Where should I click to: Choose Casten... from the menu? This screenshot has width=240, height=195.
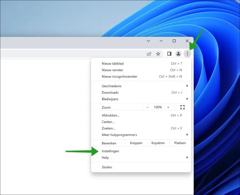point(141,122)
